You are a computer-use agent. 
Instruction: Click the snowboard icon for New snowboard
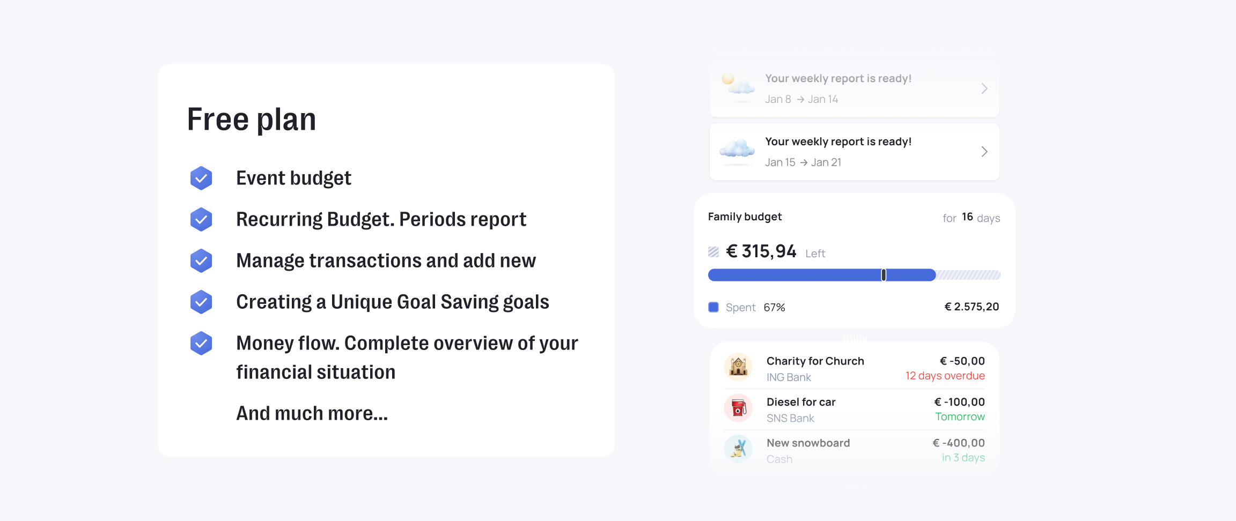coord(738,449)
